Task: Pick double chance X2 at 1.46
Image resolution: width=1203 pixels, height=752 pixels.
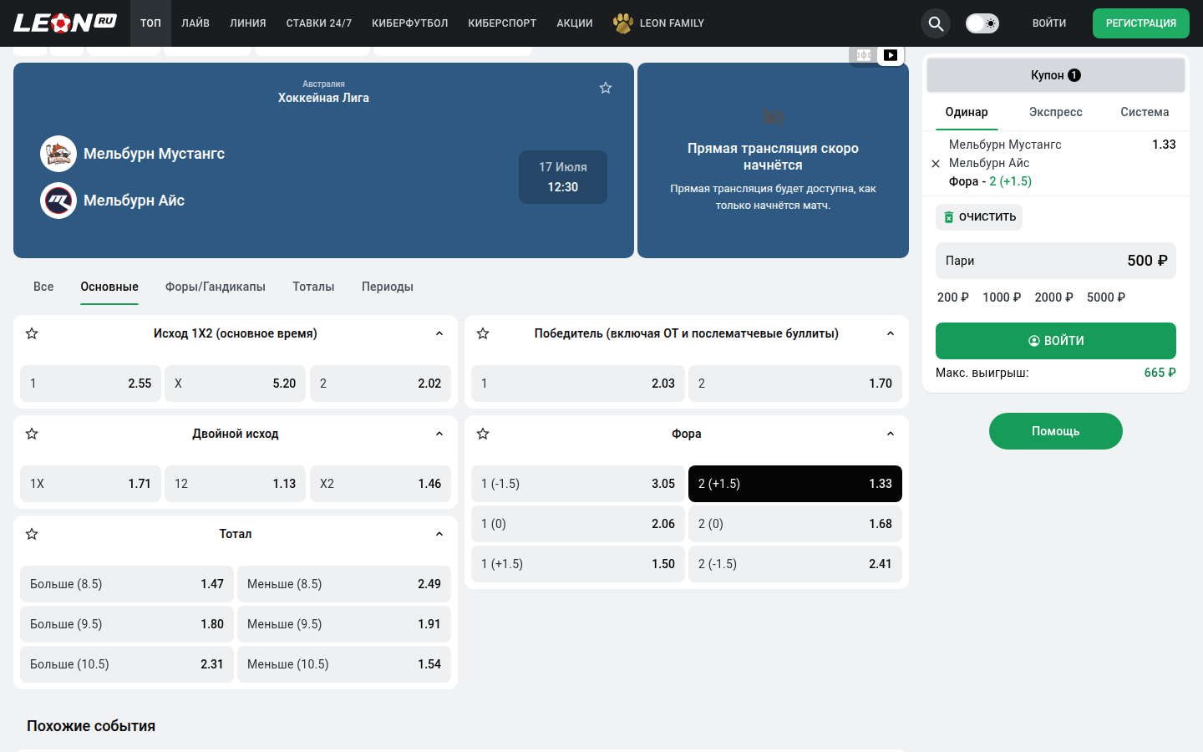Action: [x=380, y=484]
